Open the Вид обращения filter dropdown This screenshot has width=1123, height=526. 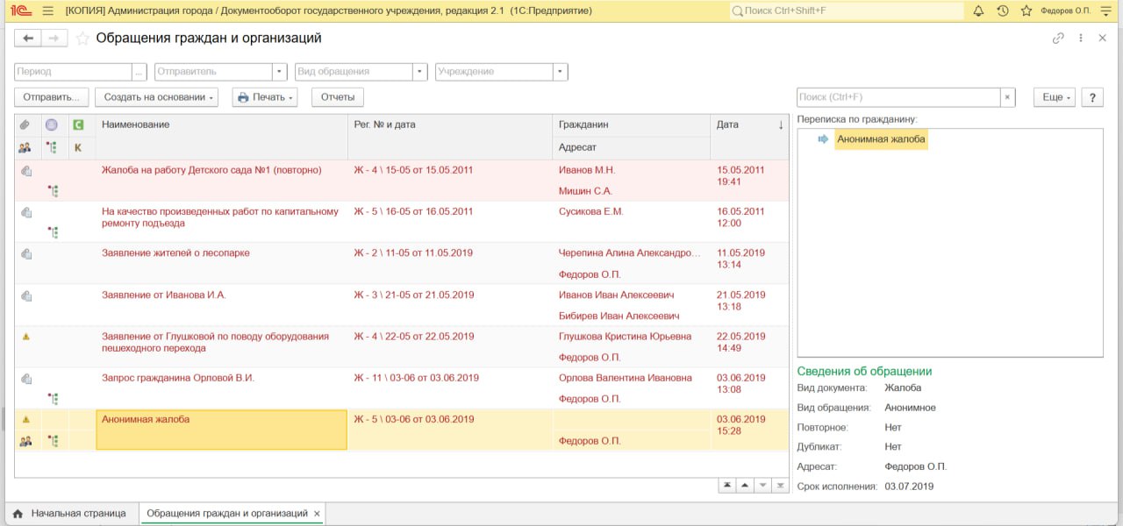(420, 72)
